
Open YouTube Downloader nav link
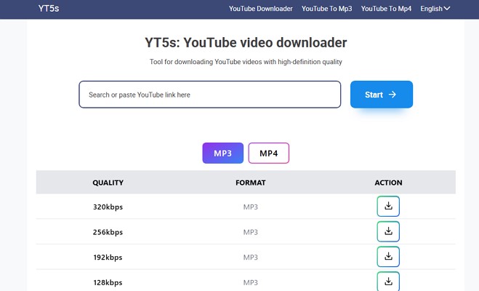pos(260,9)
